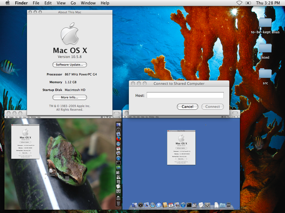Click Software Update in About This Mac
Screen dimensions: 285x213
coord(70,65)
